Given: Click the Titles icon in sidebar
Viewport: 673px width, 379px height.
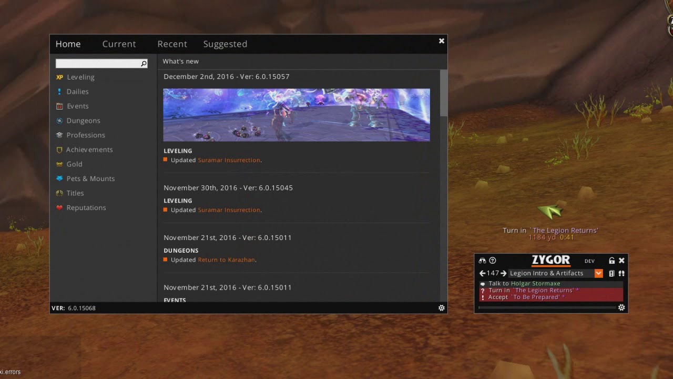Looking at the screenshot, I should coord(59,193).
